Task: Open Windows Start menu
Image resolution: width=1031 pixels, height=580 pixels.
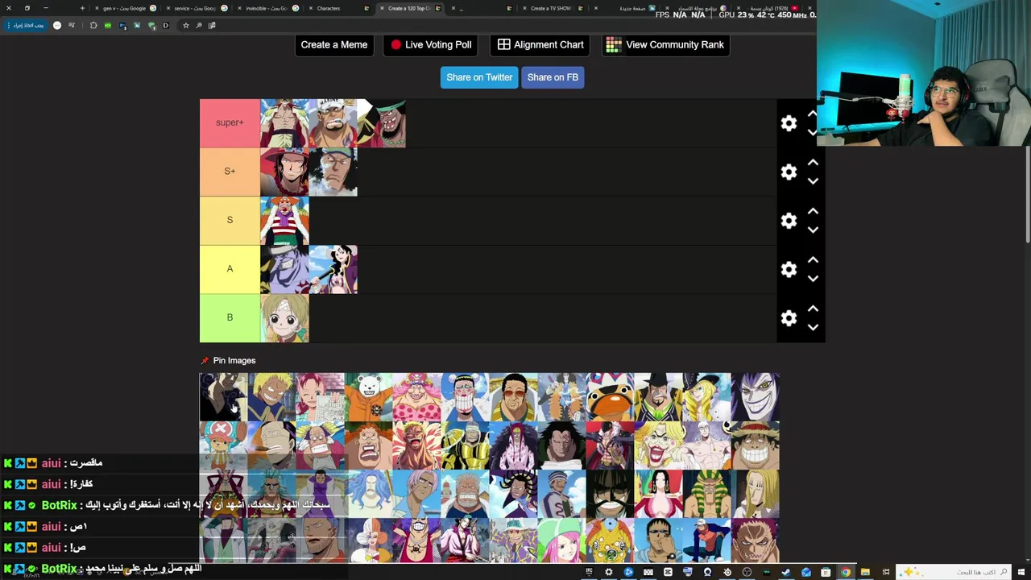Action: 1021,572
